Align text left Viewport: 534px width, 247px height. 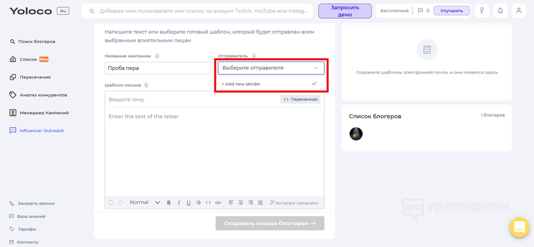[231, 203]
